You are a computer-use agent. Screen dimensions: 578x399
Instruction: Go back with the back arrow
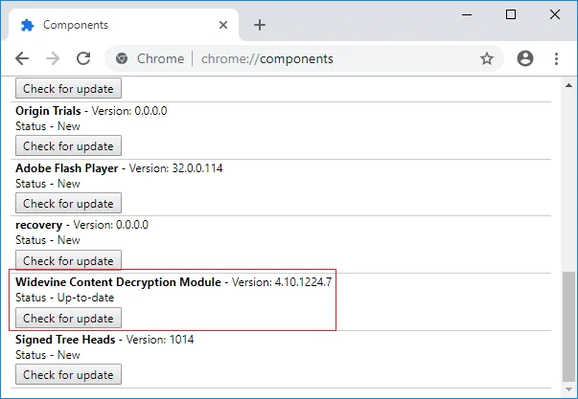pos(22,58)
